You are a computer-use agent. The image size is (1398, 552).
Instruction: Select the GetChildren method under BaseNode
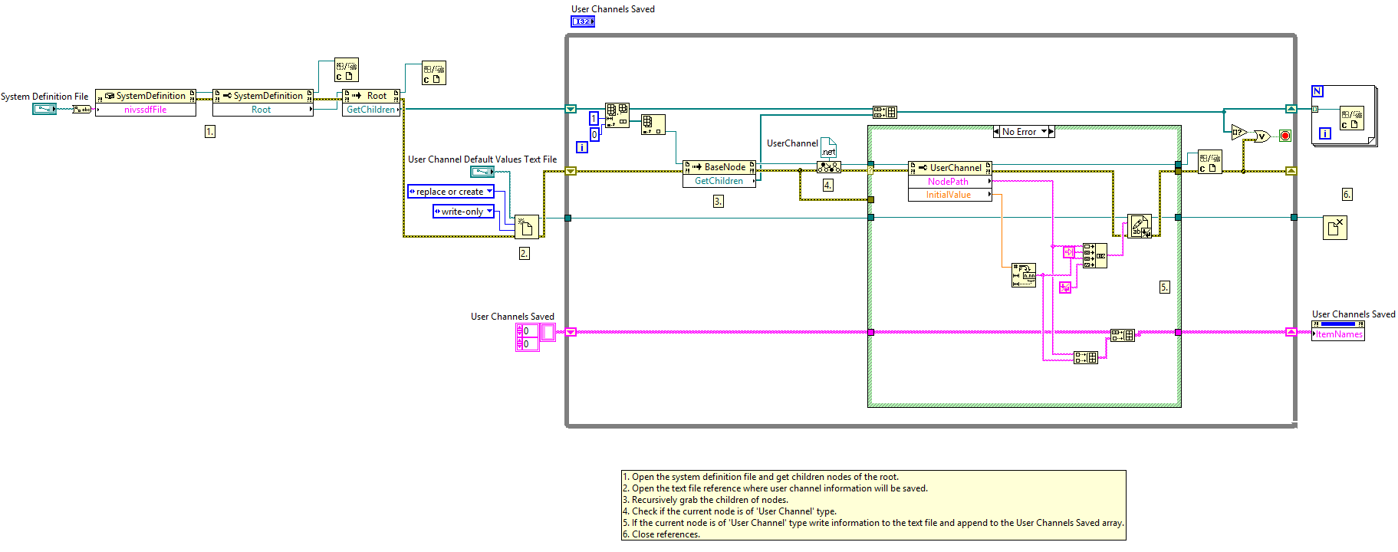pyautogui.click(x=719, y=181)
